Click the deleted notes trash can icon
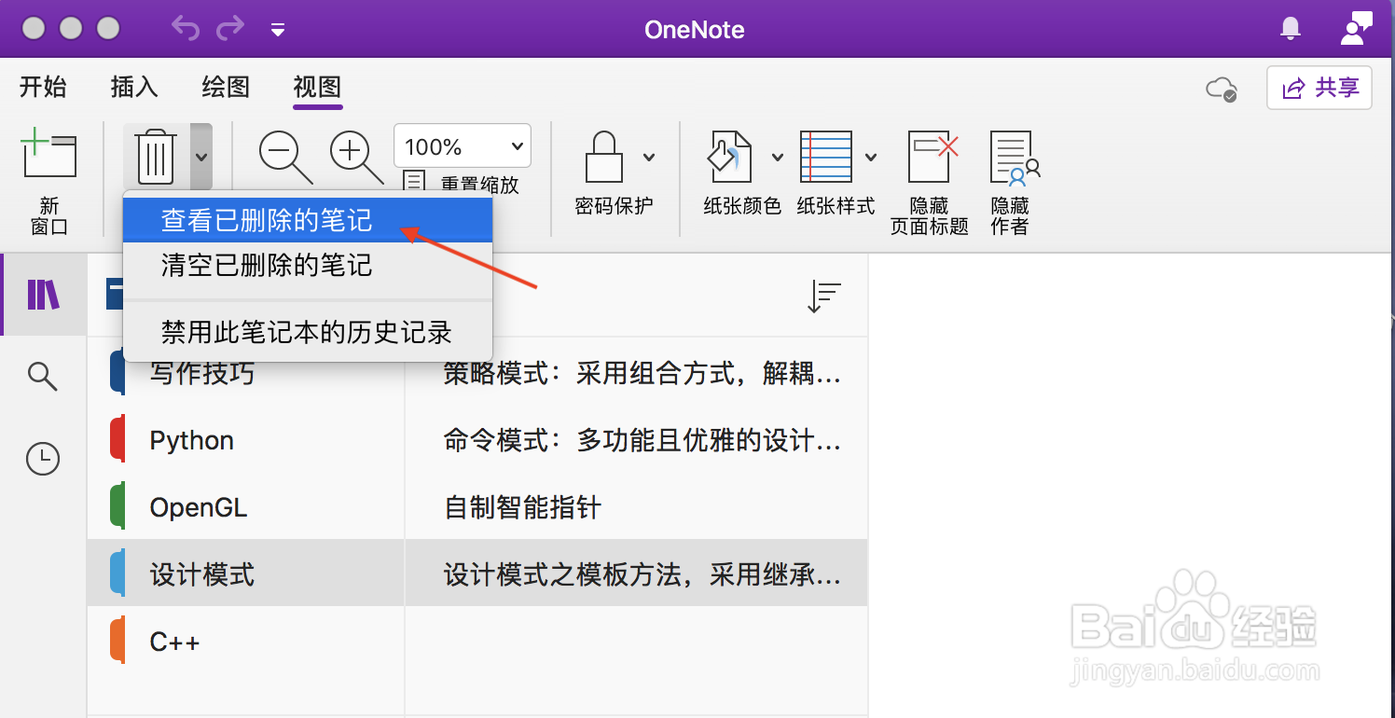Viewport: 1395px width, 718px height. click(156, 157)
